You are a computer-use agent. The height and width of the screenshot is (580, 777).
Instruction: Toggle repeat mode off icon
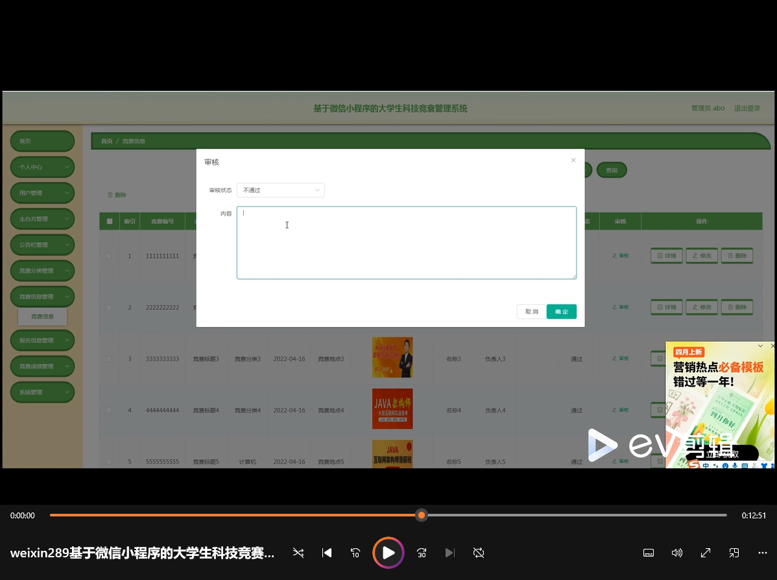(x=479, y=553)
